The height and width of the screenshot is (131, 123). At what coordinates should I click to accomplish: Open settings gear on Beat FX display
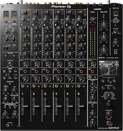[117, 62]
